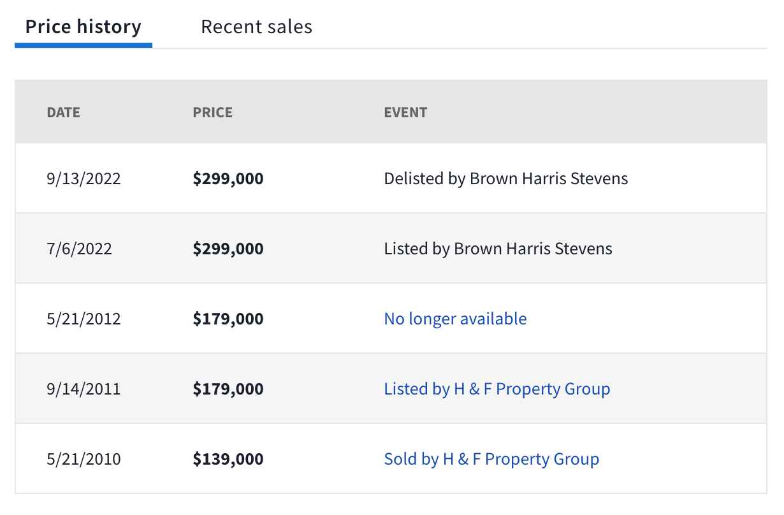Open the Sold by H & F Property Group link
This screenshot has height=515, width=784.
pyautogui.click(x=491, y=458)
